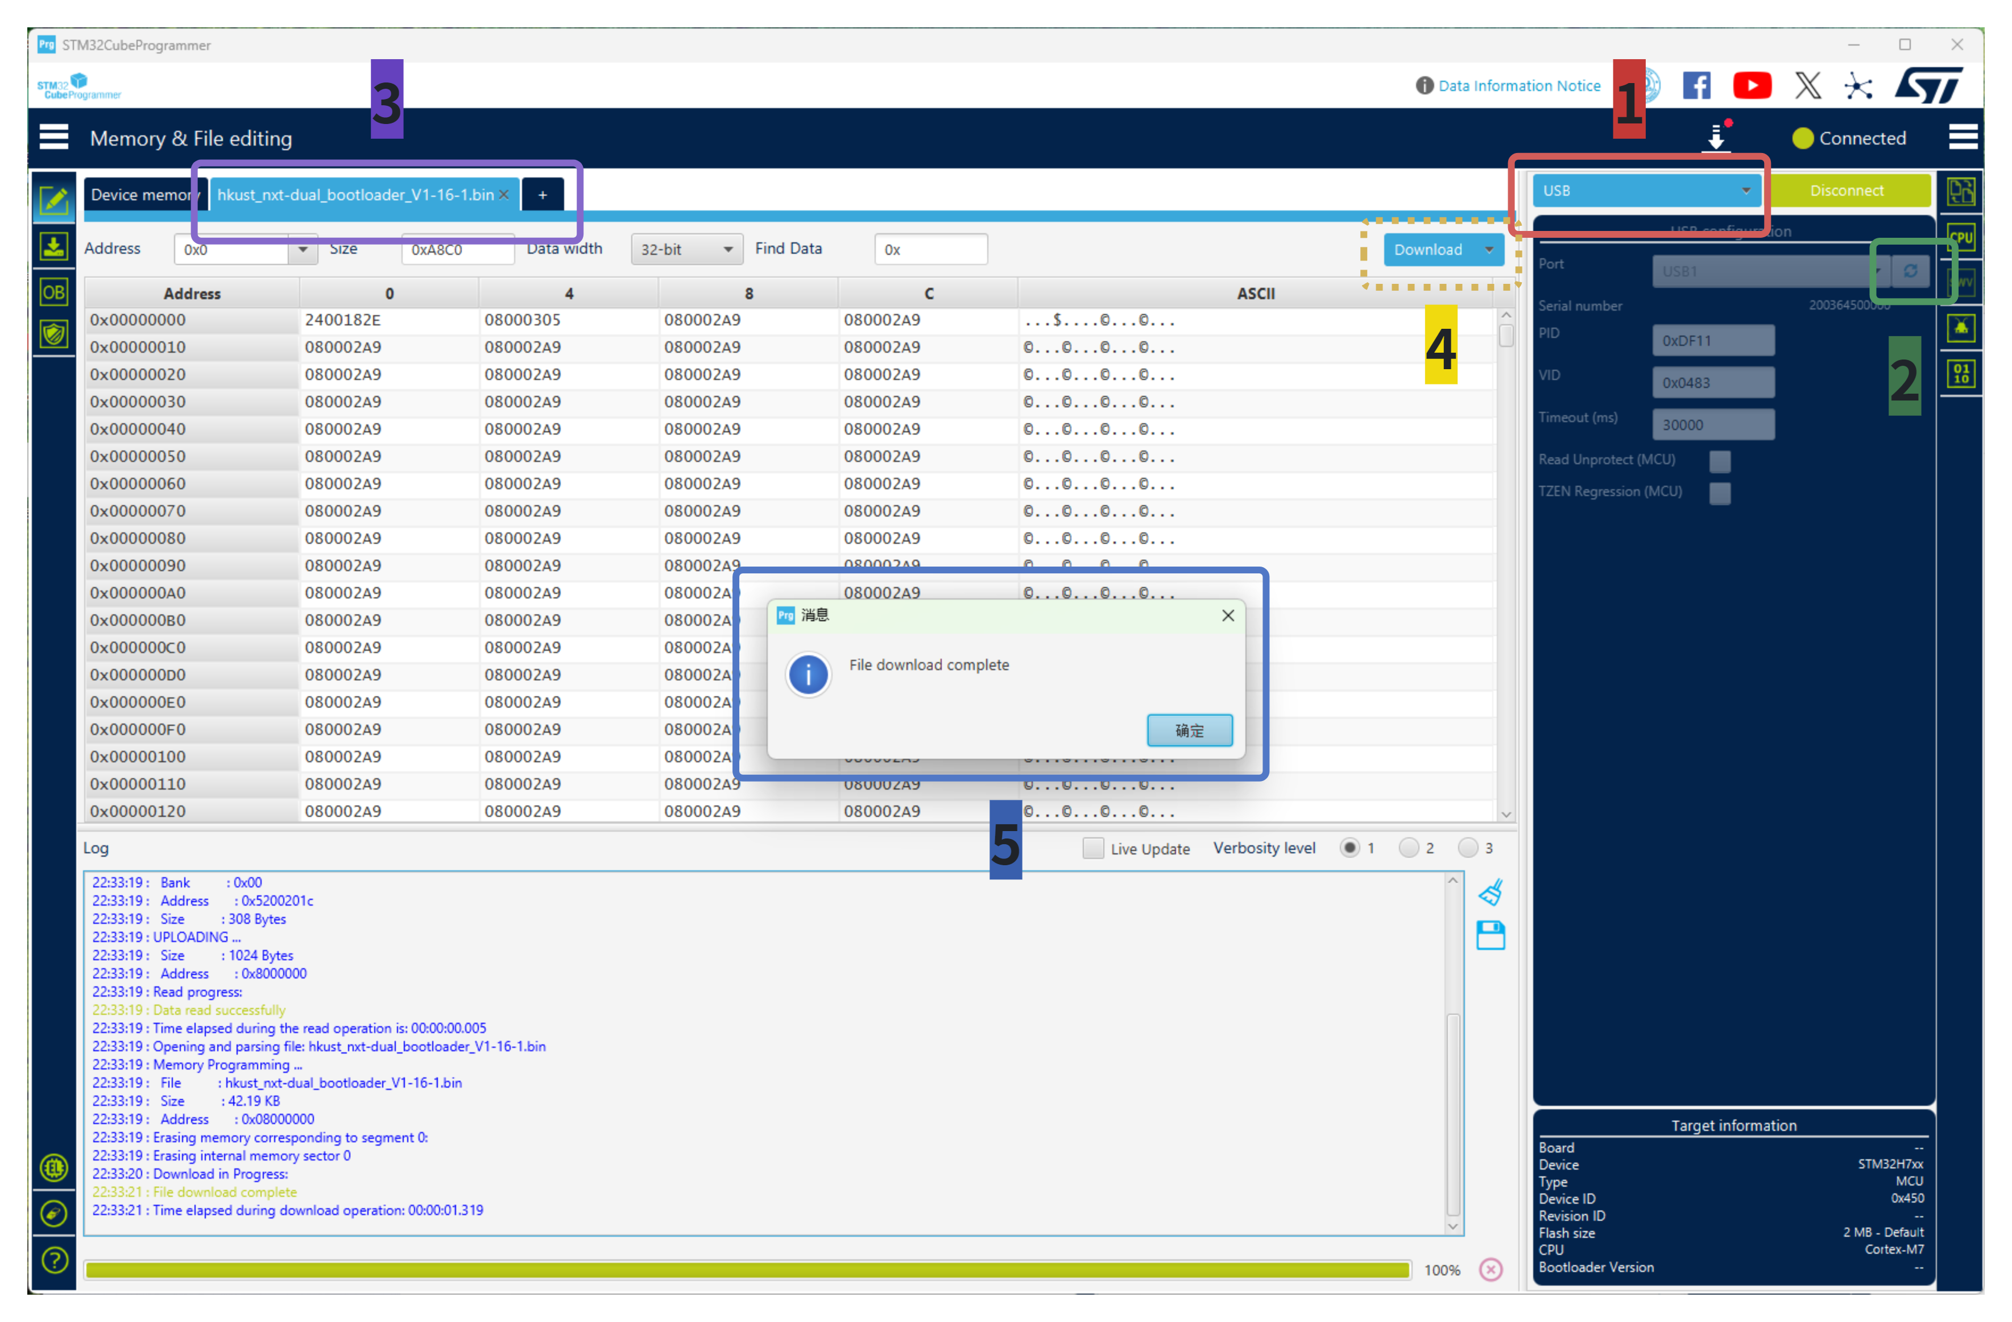This screenshot has height=1322, width=2012.
Task: Open the Data width 32-bit dropdown
Action: (686, 250)
